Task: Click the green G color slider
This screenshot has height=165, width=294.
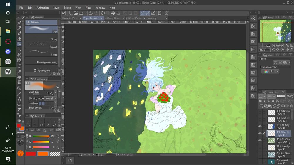Action: click(41, 142)
